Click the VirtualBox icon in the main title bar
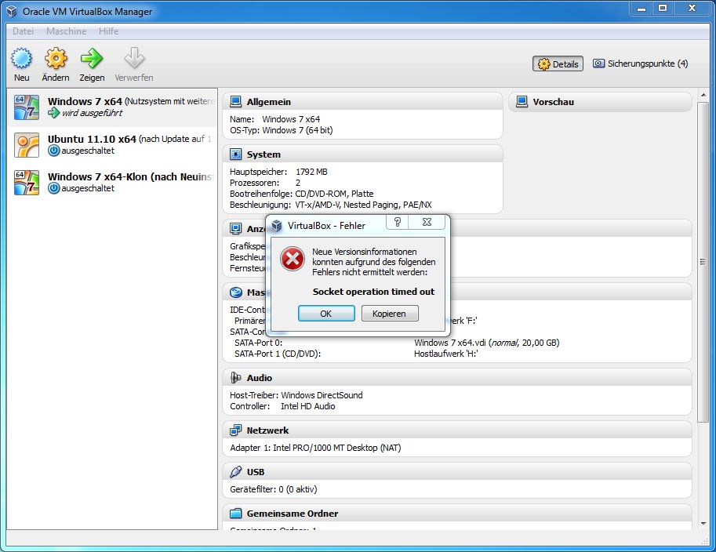716x552 pixels. point(12,12)
